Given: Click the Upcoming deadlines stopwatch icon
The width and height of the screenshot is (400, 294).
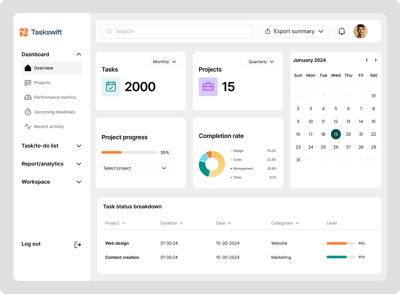Looking at the screenshot, I should click(x=28, y=112).
